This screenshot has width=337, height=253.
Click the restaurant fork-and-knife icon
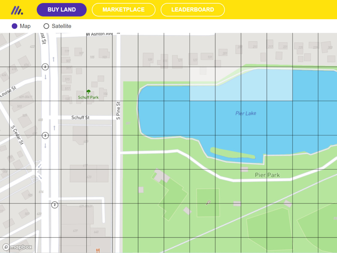98,250
